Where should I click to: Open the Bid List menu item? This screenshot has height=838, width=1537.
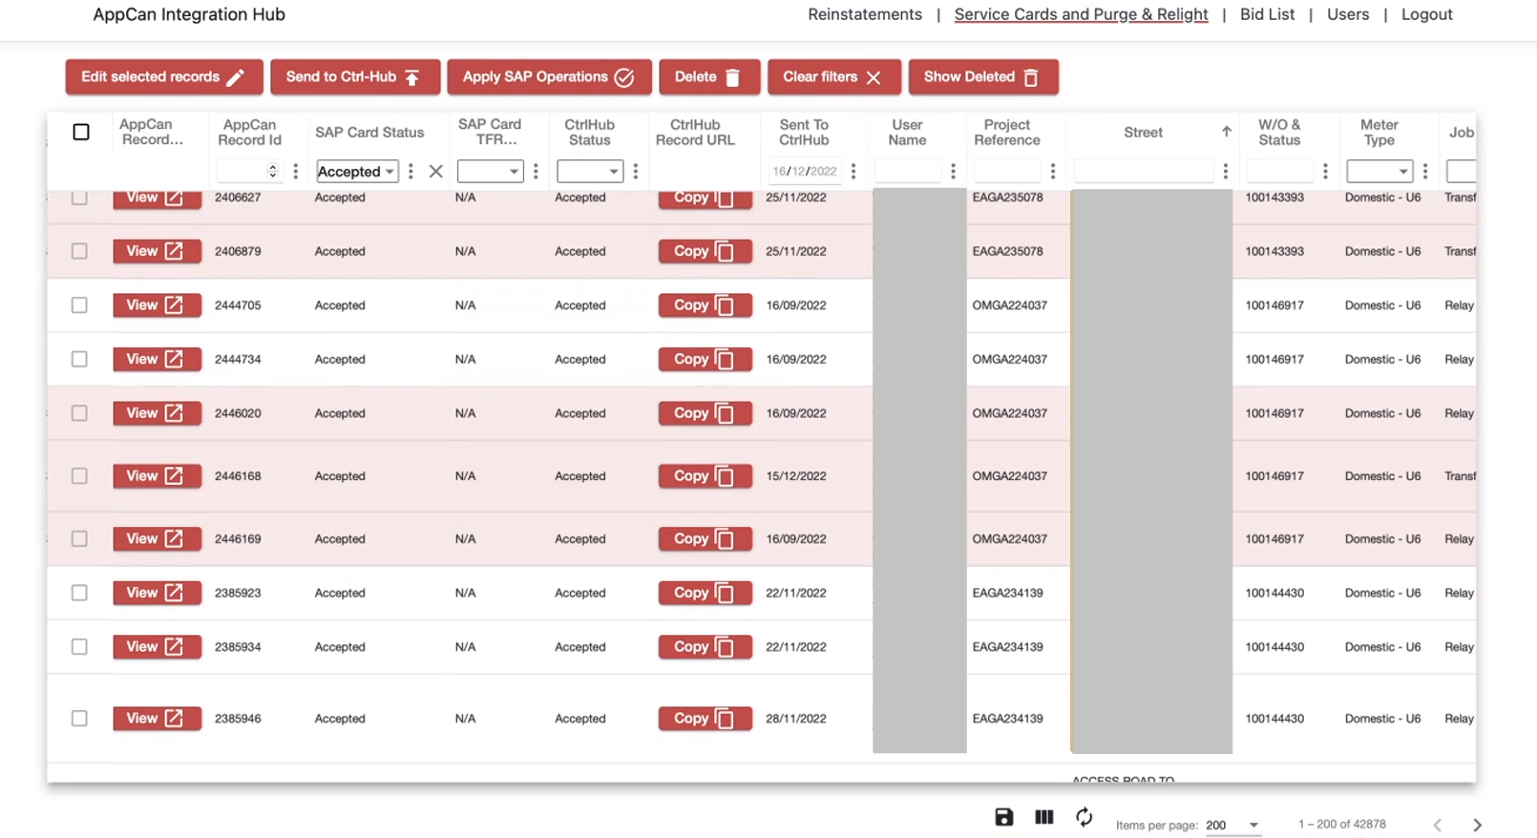(1267, 14)
